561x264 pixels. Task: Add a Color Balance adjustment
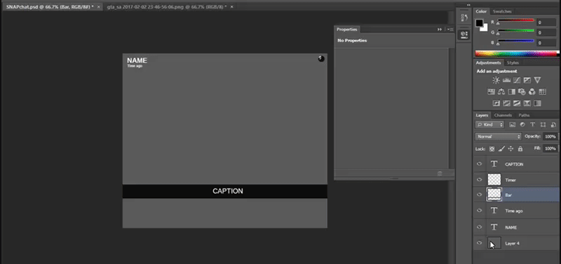[x=501, y=92]
